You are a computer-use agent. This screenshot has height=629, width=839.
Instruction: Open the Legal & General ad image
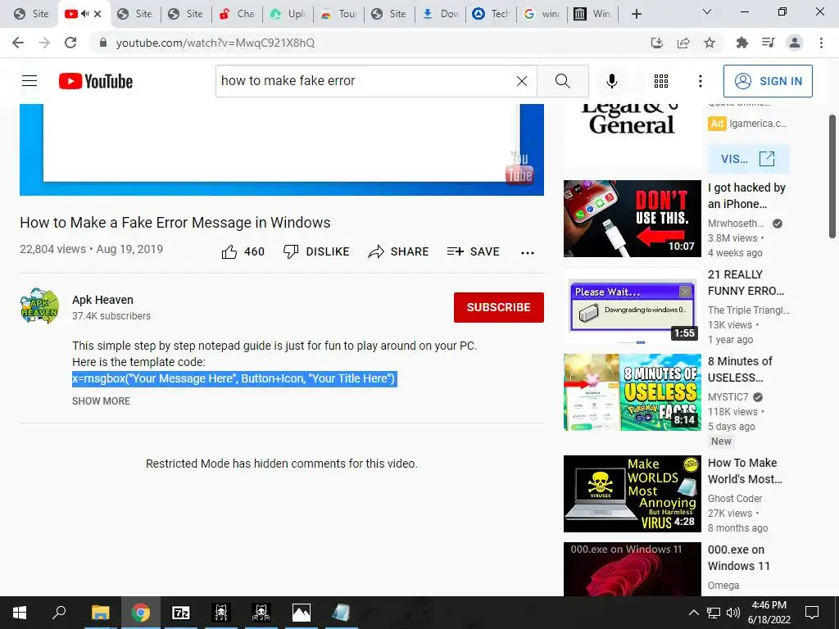click(x=632, y=136)
